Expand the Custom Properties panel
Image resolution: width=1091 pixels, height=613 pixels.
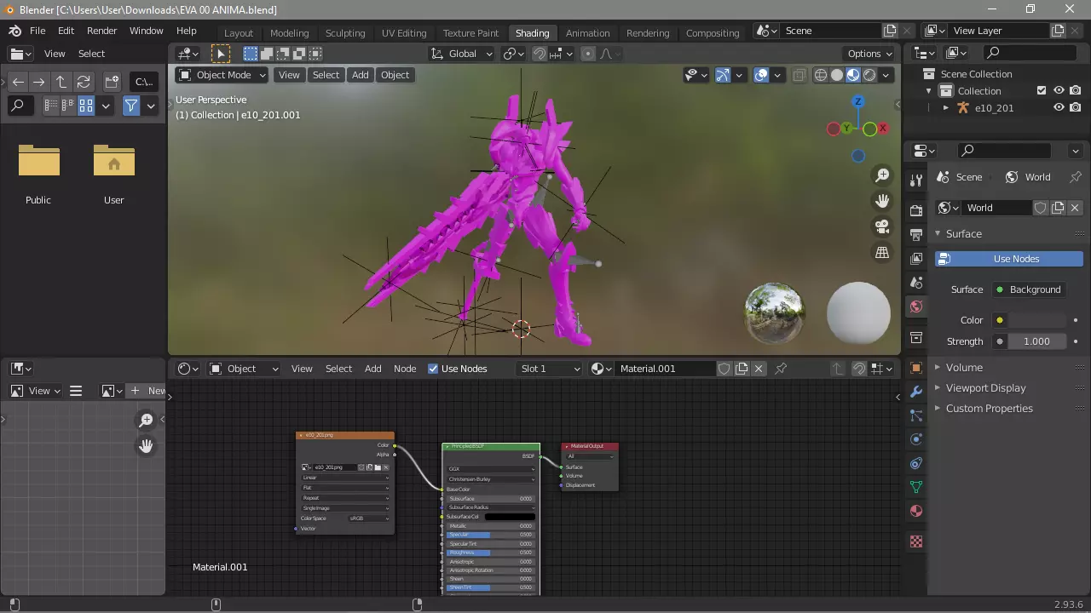988,409
